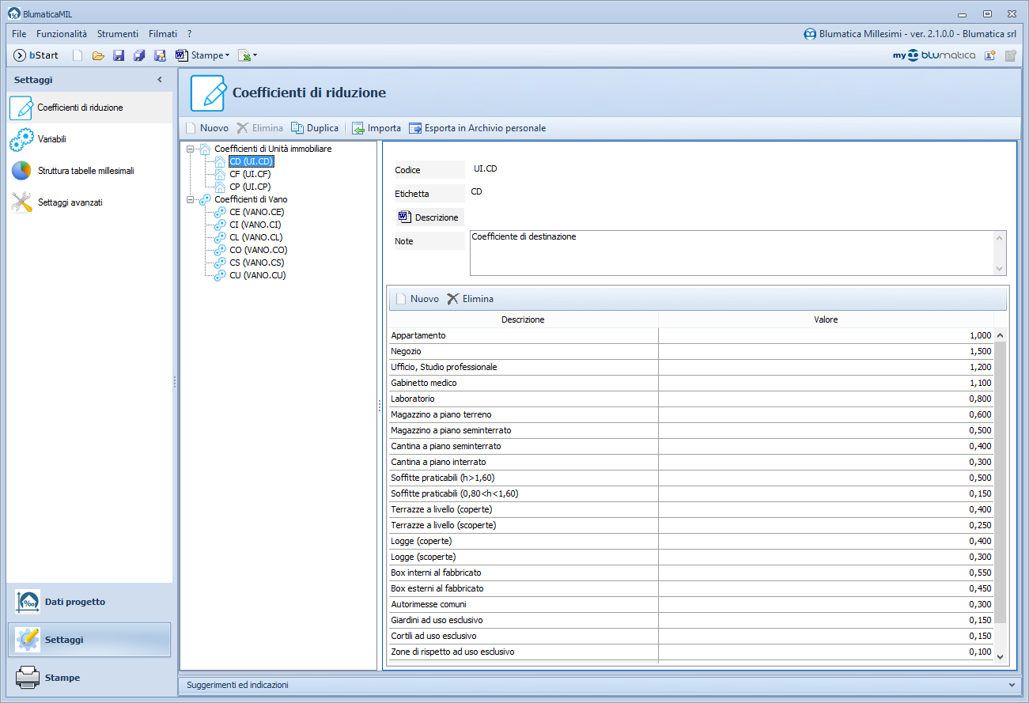Click Esporta in Archivio personale
The height and width of the screenshot is (703, 1029).
[477, 128]
